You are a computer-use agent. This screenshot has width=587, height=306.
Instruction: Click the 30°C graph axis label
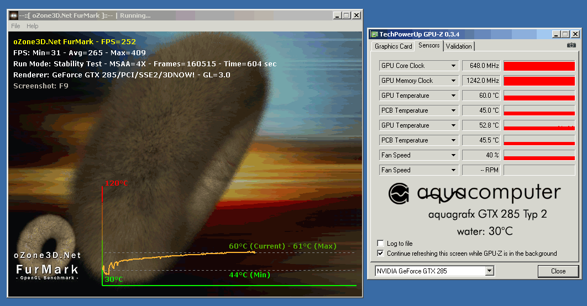click(114, 279)
